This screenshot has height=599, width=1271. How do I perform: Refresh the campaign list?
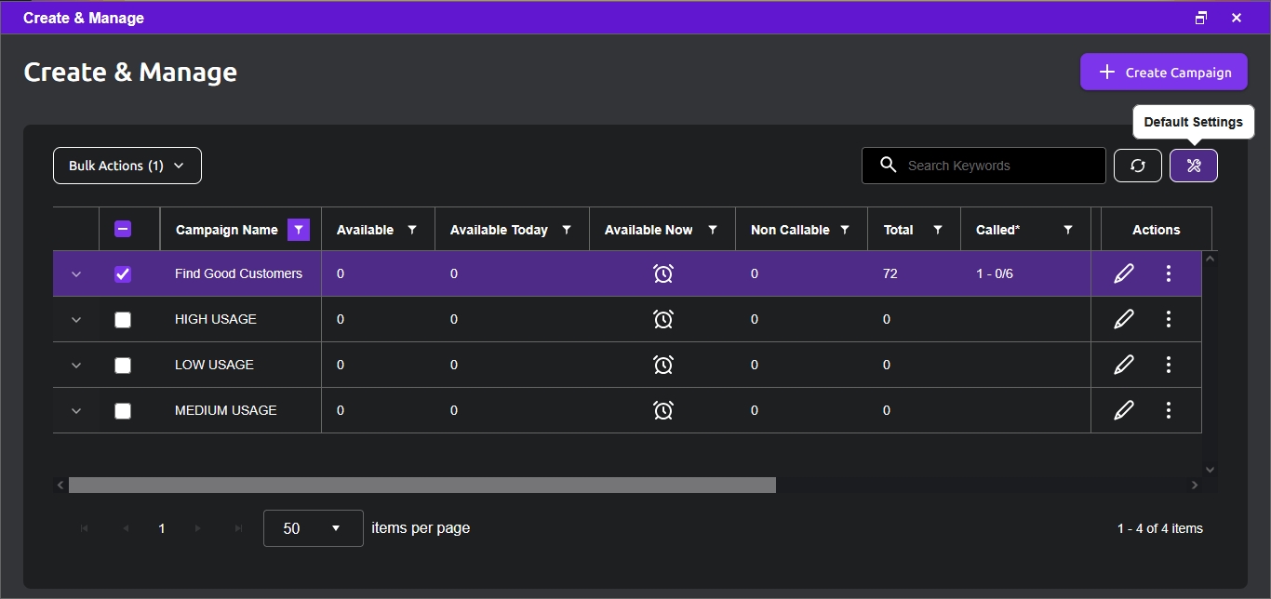click(x=1137, y=166)
